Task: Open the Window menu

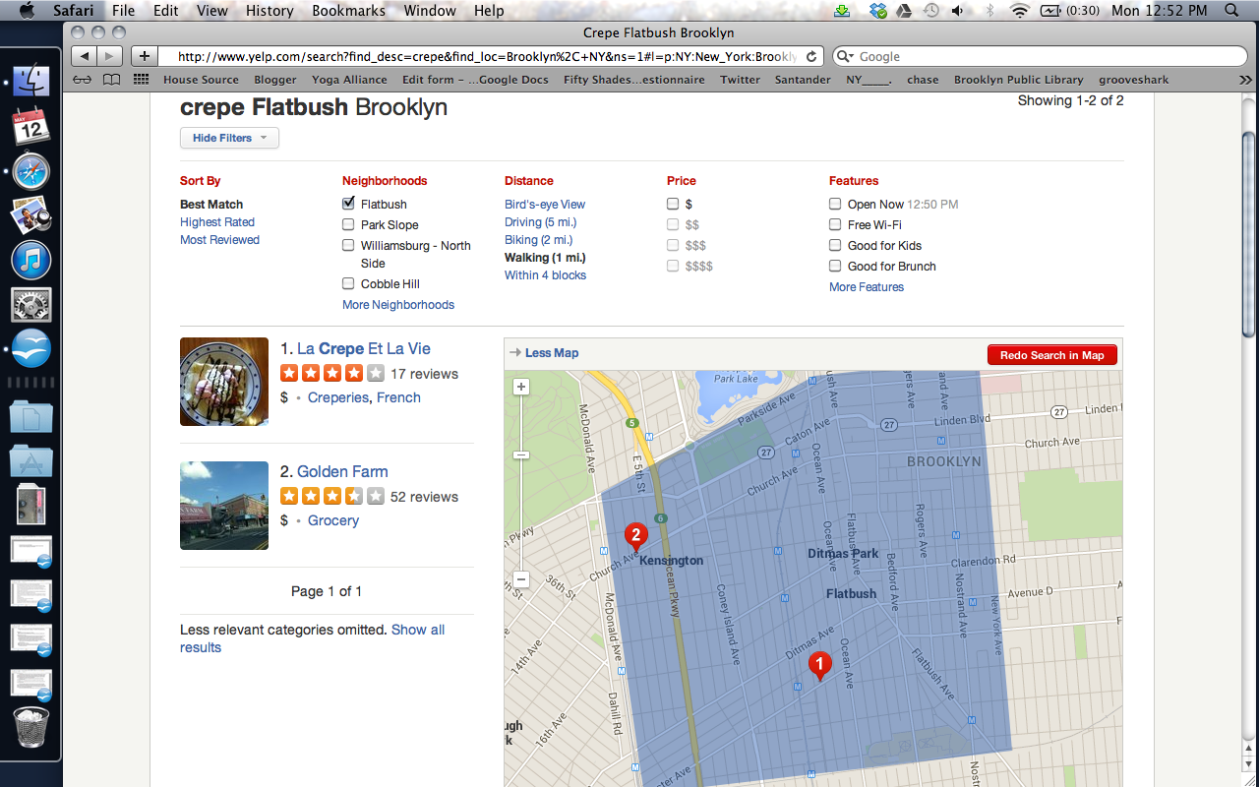Action: tap(430, 11)
